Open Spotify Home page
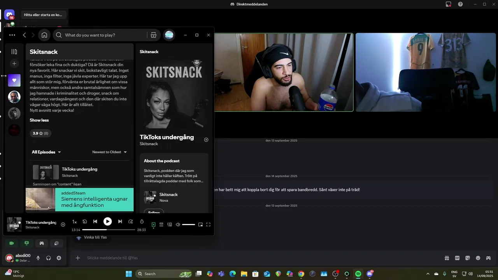 [x=44, y=35]
